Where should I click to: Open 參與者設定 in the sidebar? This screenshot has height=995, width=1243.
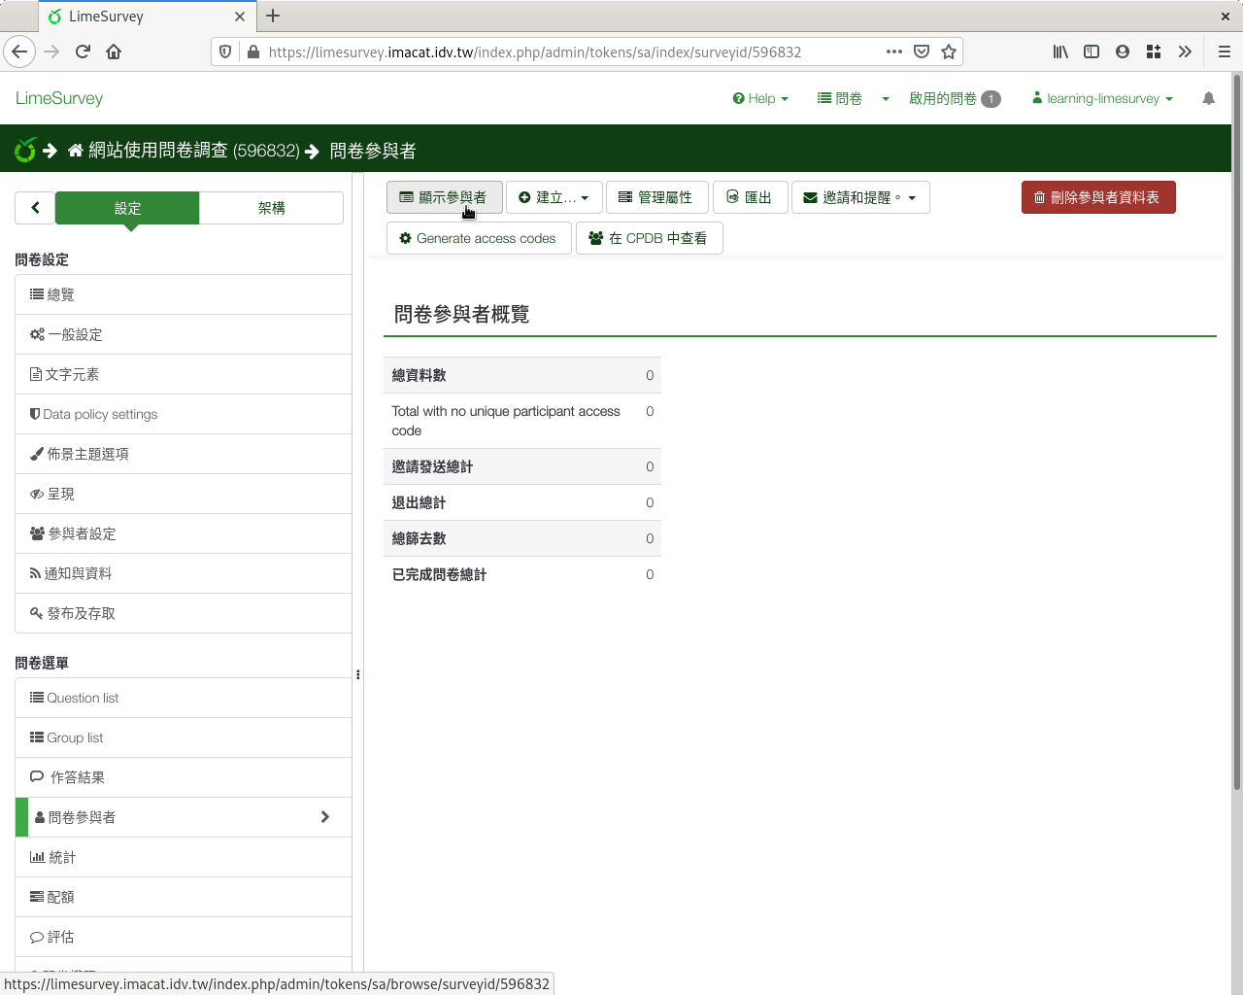coord(184,533)
